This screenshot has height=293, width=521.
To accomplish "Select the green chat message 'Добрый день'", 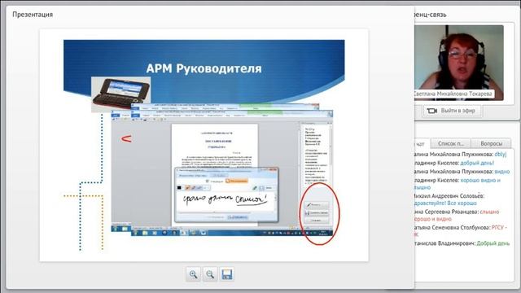I will pos(493,243).
